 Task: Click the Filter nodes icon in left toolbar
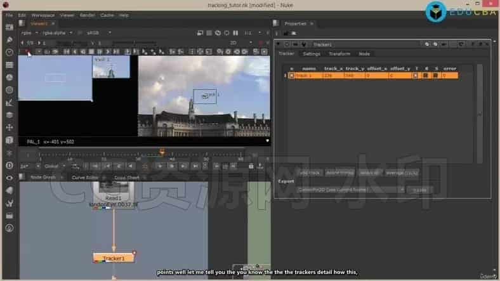point(10,90)
